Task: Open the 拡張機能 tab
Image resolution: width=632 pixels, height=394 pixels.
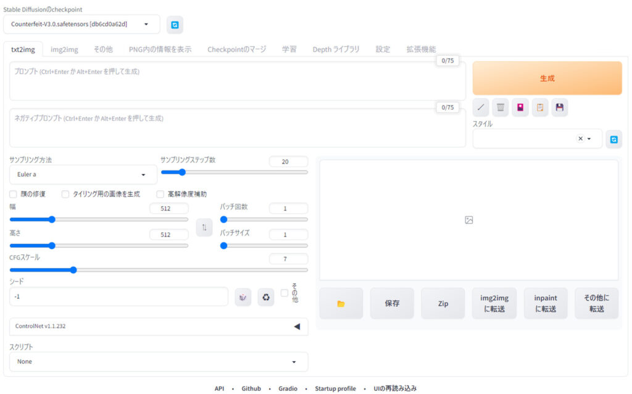Action: (421, 49)
